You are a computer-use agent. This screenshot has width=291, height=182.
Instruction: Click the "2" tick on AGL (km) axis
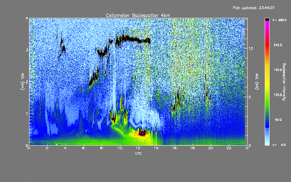(27, 82)
